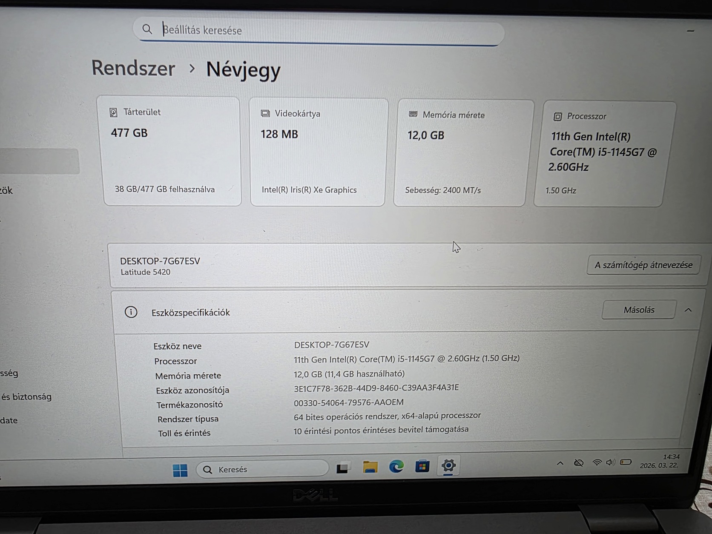Select the Intel(R) Iris(R) Xe Graphics text
The height and width of the screenshot is (534, 712).
[309, 190]
